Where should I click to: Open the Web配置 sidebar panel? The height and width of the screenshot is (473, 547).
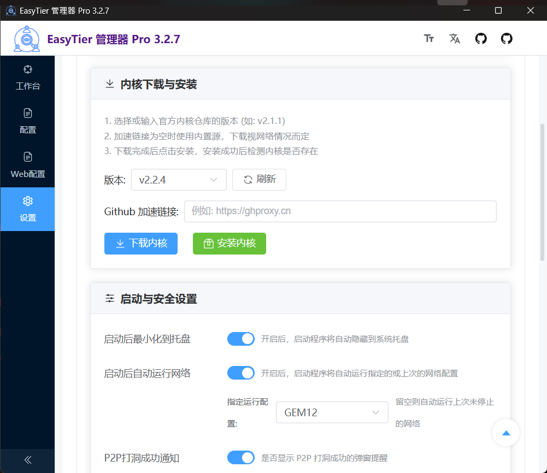(27, 165)
